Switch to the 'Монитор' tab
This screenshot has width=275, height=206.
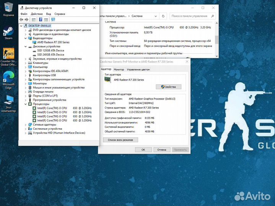click(119, 69)
